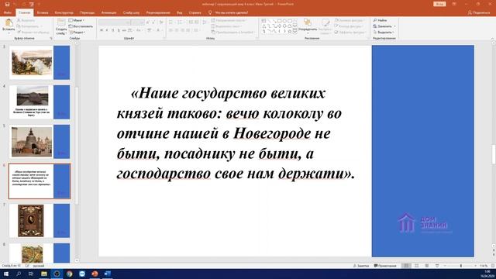Click Reset (Восстановить) slide button

pyautogui.click(x=81, y=26)
